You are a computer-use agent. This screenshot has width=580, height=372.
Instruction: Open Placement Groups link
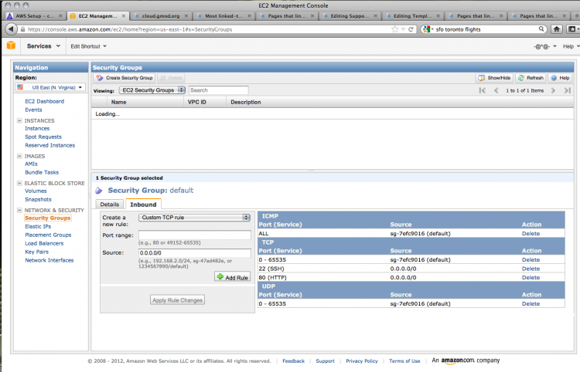[48, 235]
